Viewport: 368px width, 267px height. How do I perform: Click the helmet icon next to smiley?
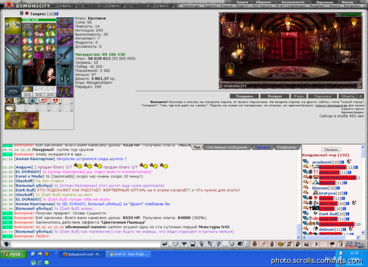[240, 244]
